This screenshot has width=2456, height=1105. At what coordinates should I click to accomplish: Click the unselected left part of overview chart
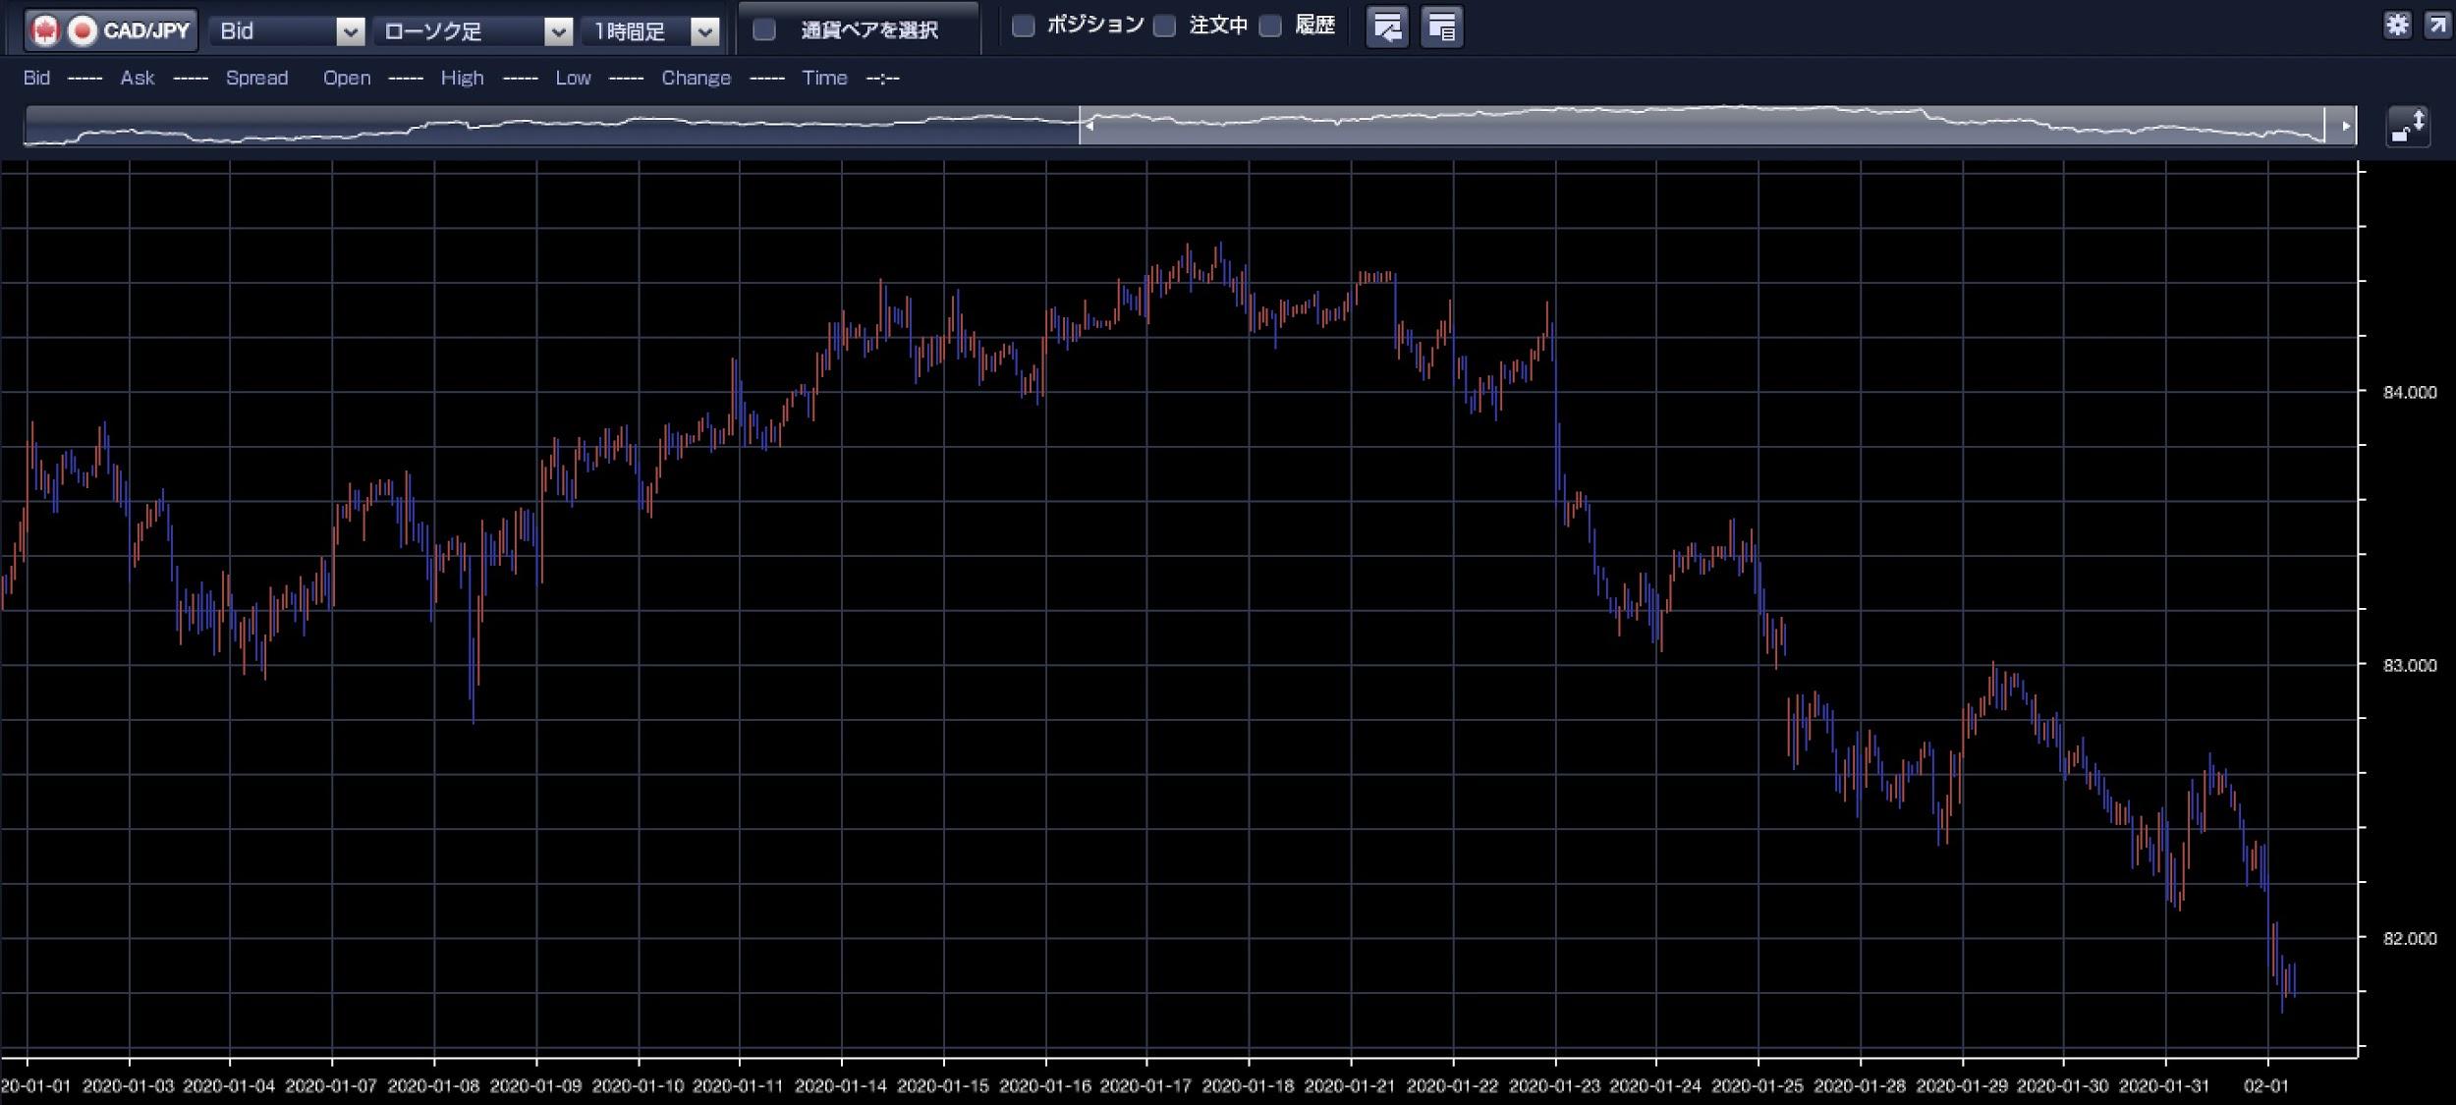pos(551,126)
